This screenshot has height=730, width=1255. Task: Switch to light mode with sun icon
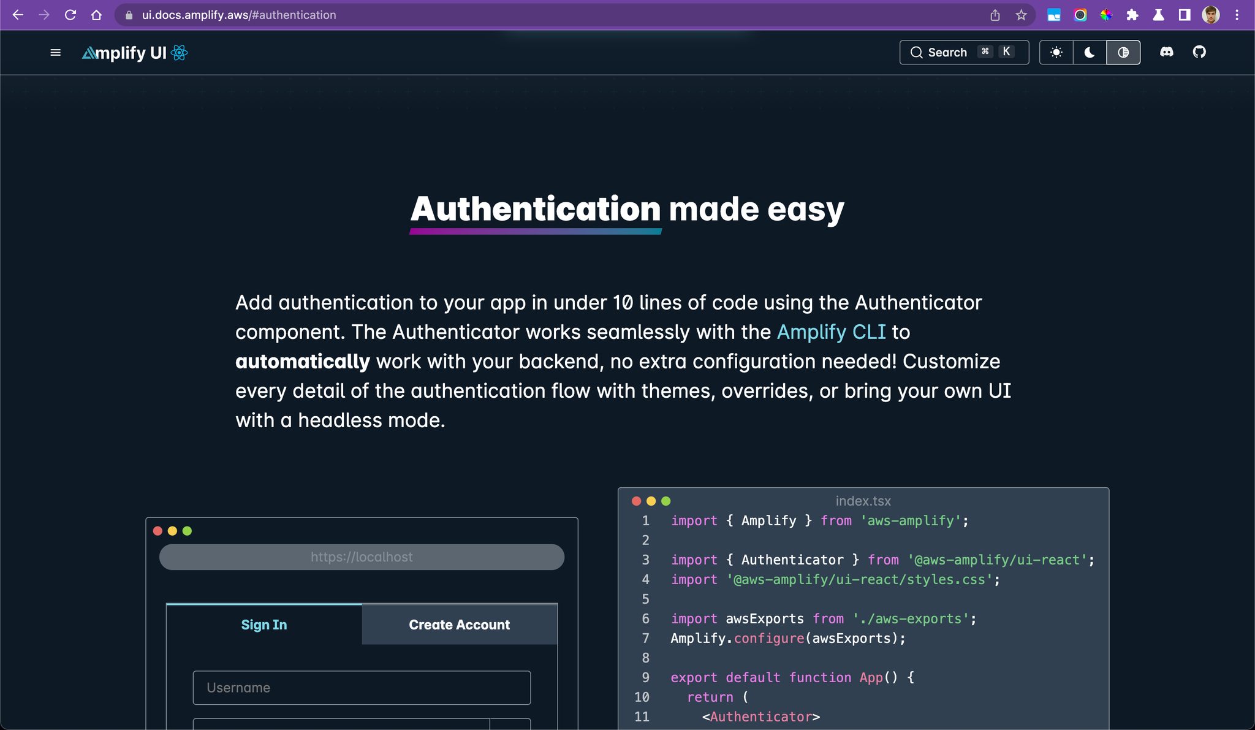pyautogui.click(x=1056, y=52)
